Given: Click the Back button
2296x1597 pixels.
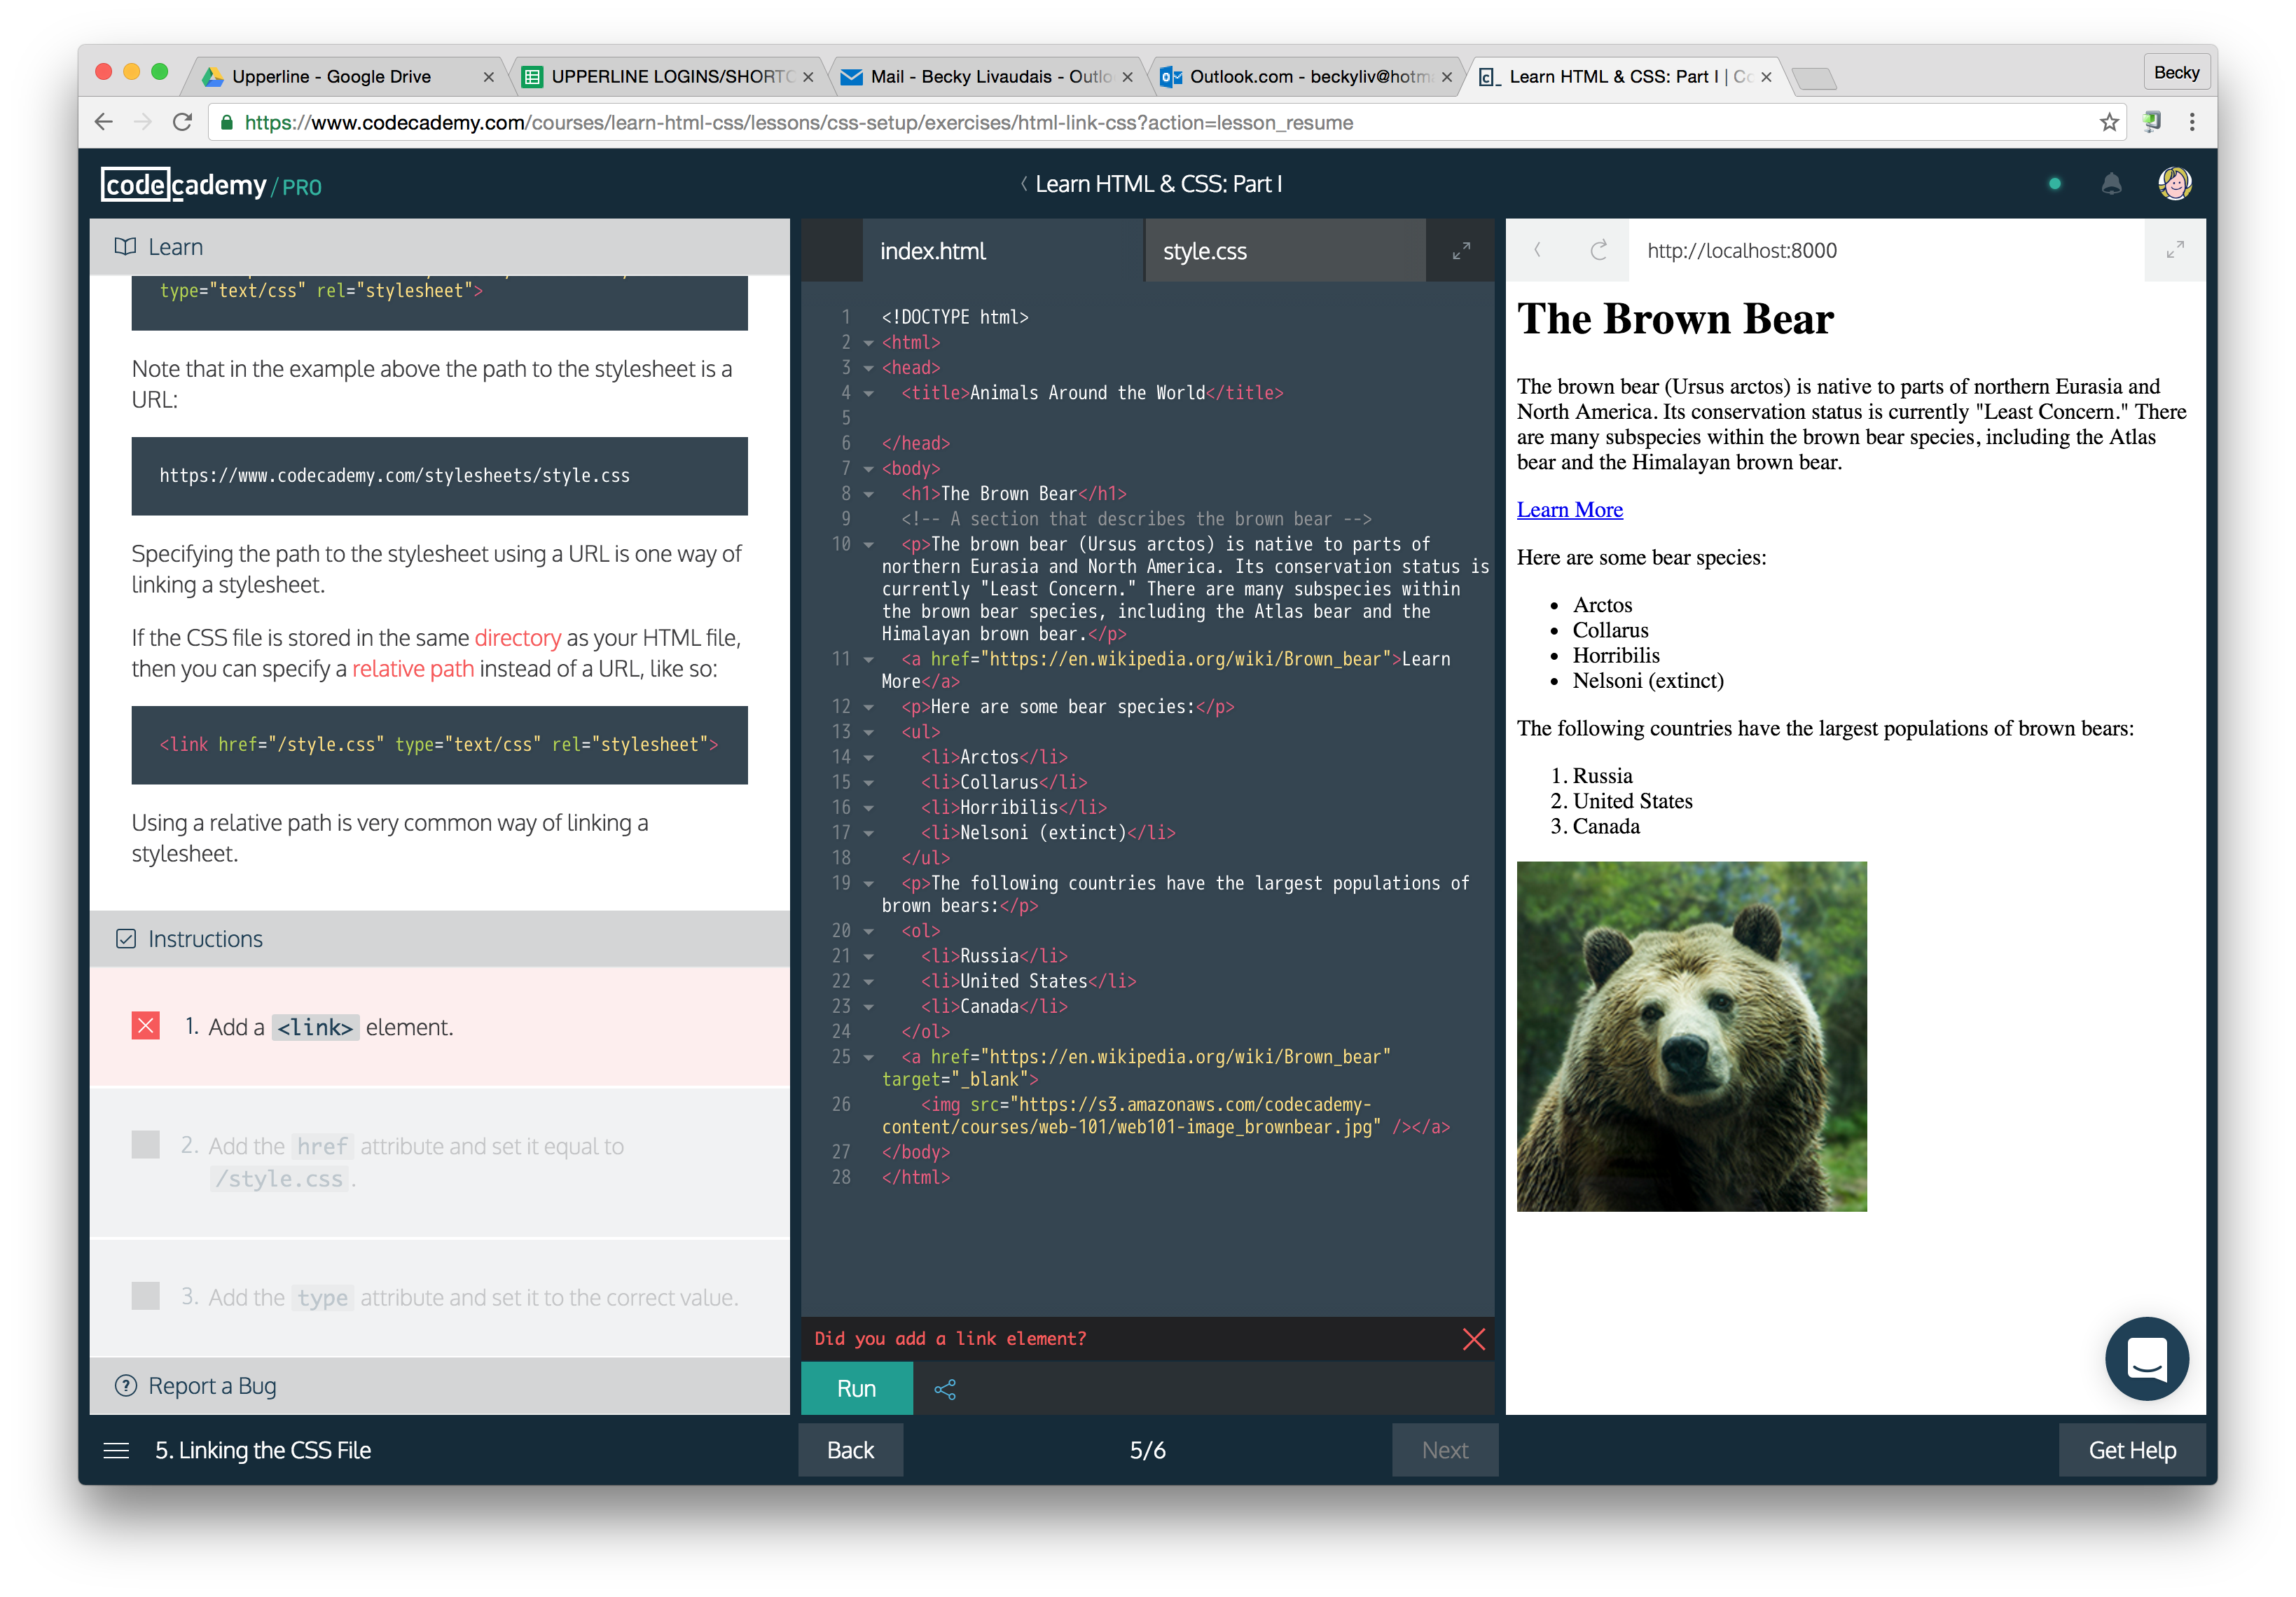Looking at the screenshot, I should coord(850,1450).
